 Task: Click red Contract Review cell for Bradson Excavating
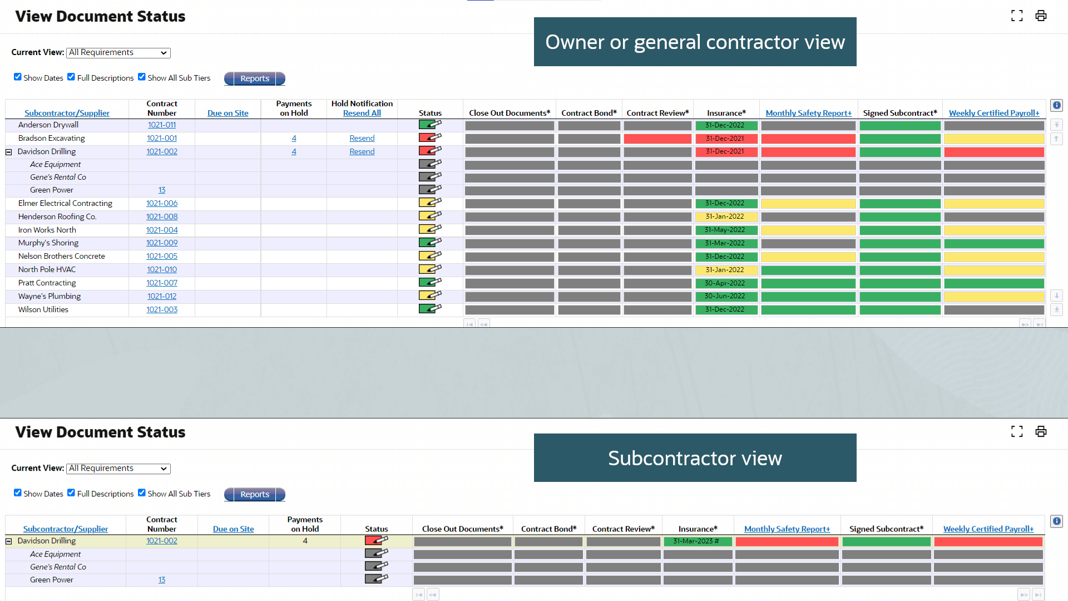pos(657,139)
